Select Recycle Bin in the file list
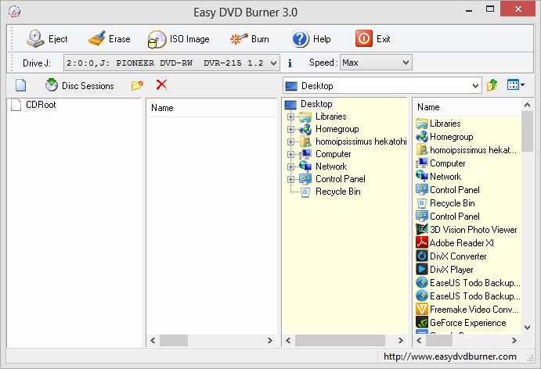Screen dimensions: 541x369 tap(453, 203)
